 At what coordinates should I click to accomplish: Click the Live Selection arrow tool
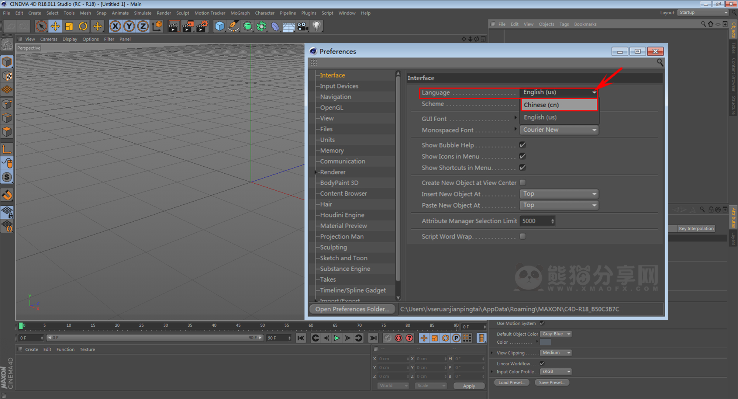(41, 26)
